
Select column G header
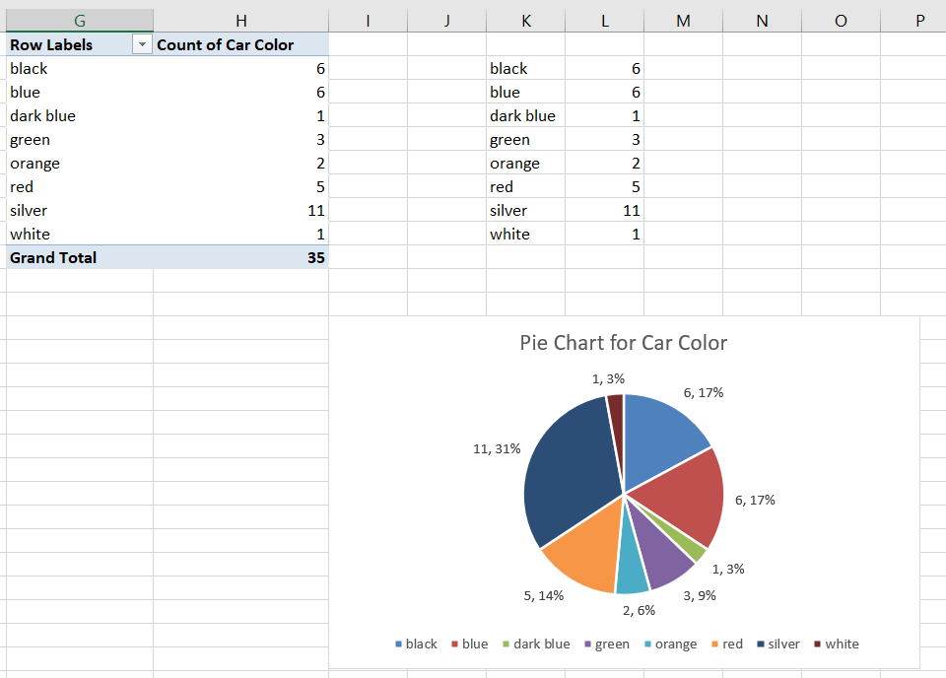point(79,20)
